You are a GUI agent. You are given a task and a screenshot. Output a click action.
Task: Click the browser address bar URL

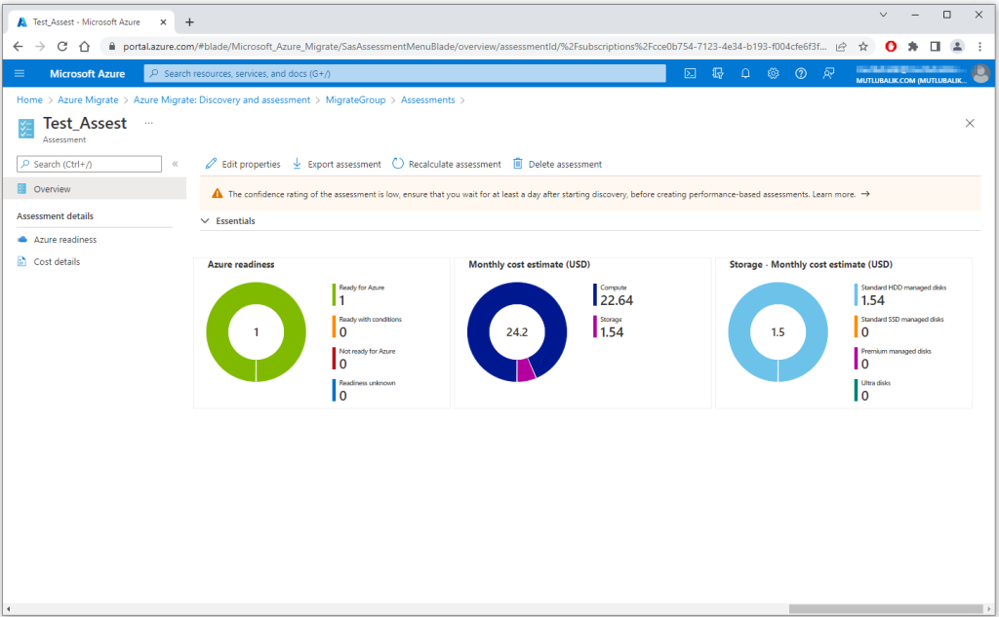[x=475, y=47]
